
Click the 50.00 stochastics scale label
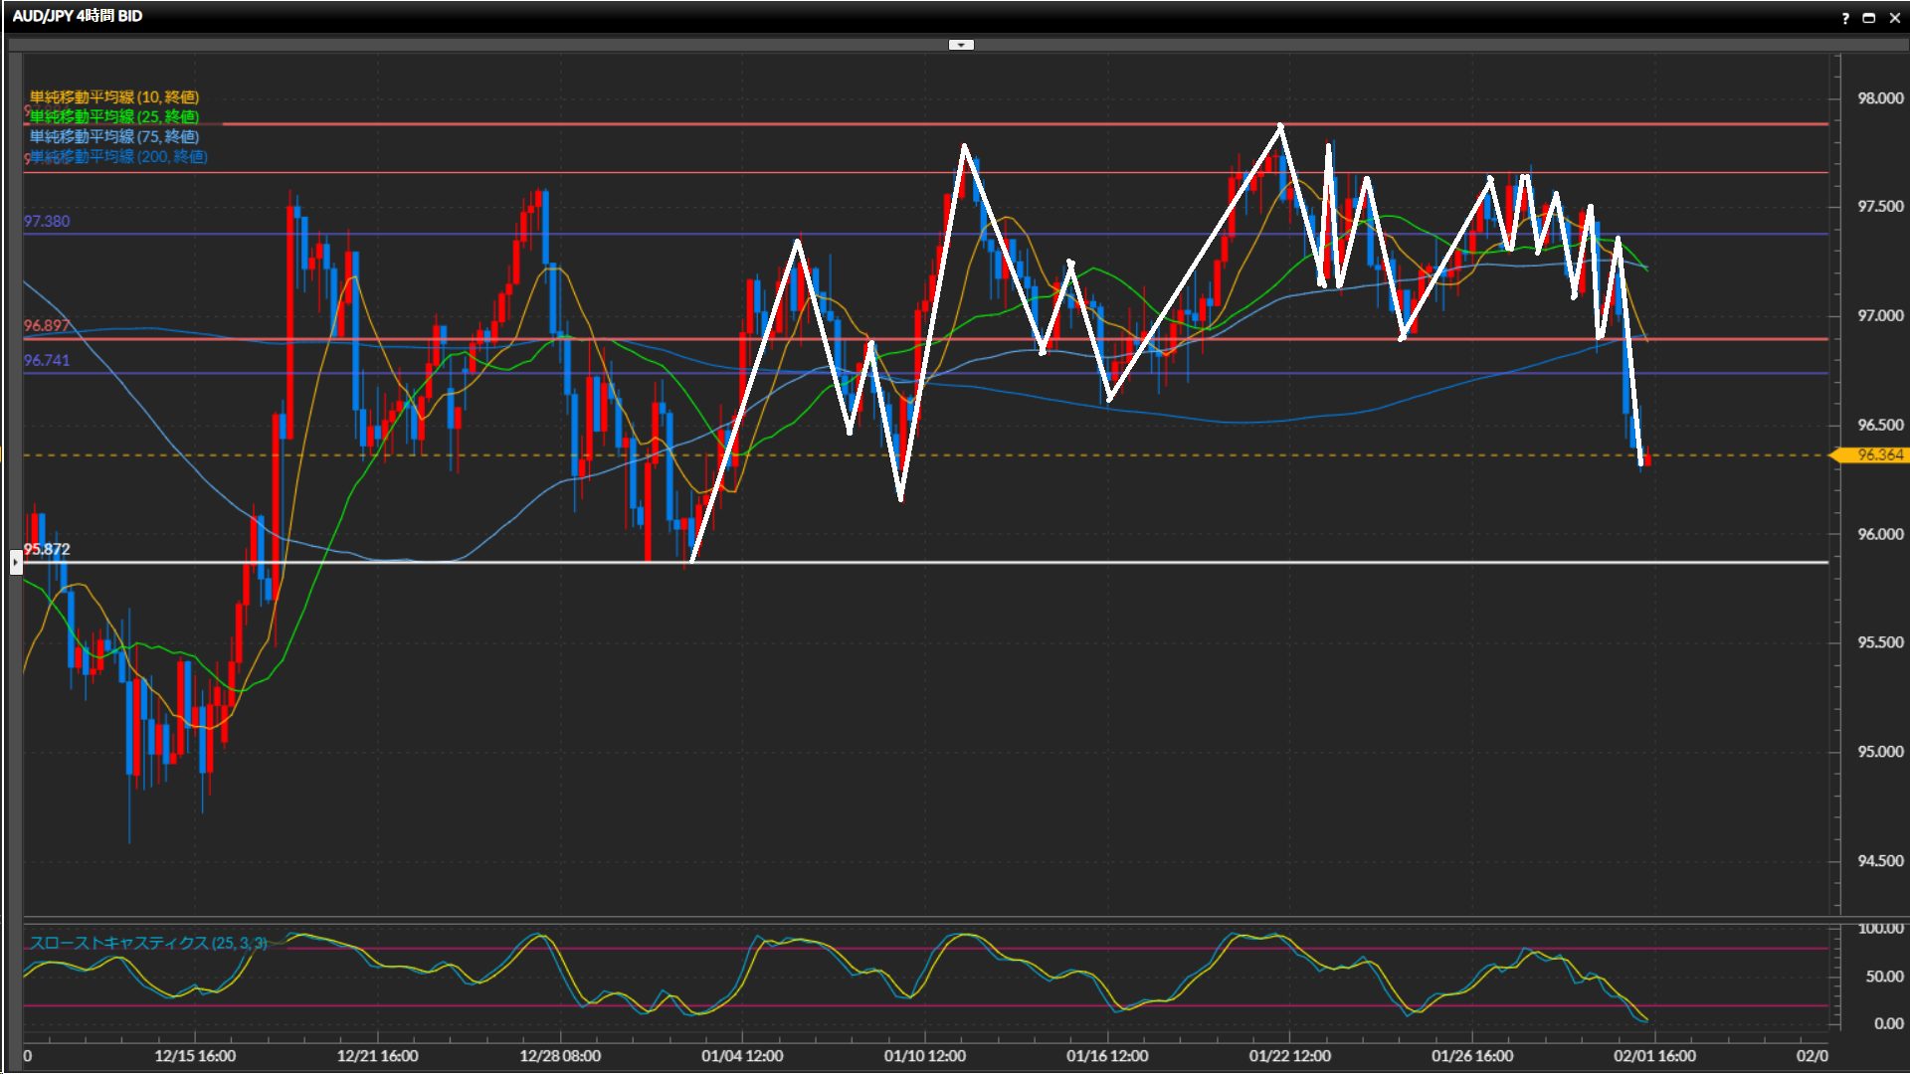pos(1883,977)
